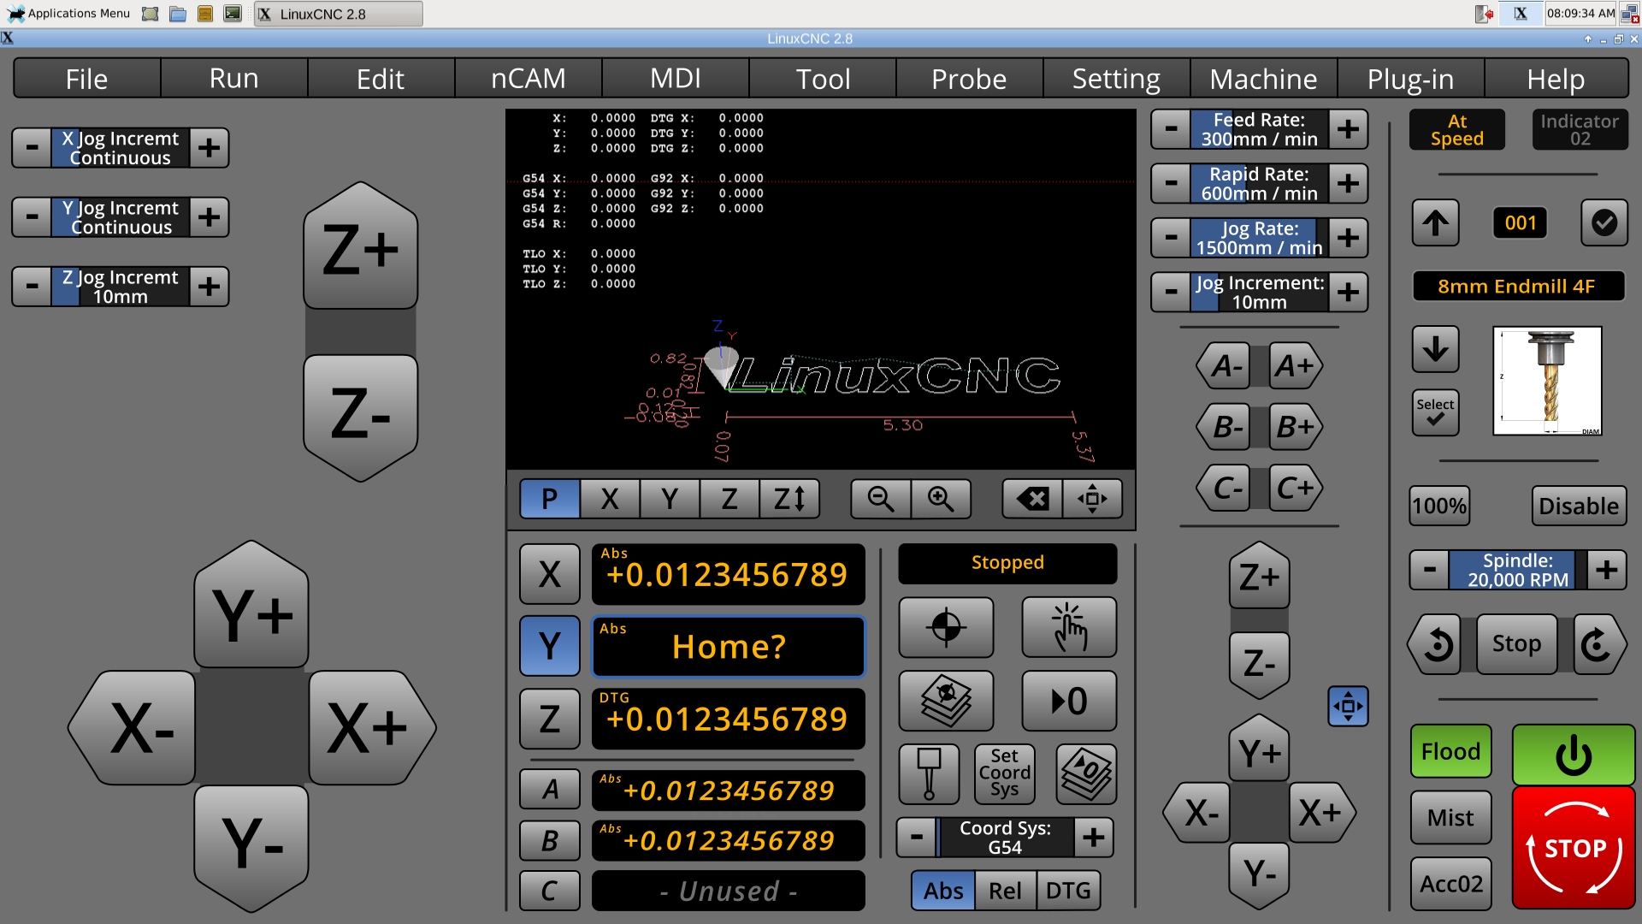The width and height of the screenshot is (1642, 924).
Task: Hit the red emergency STOP button
Action: (x=1574, y=848)
